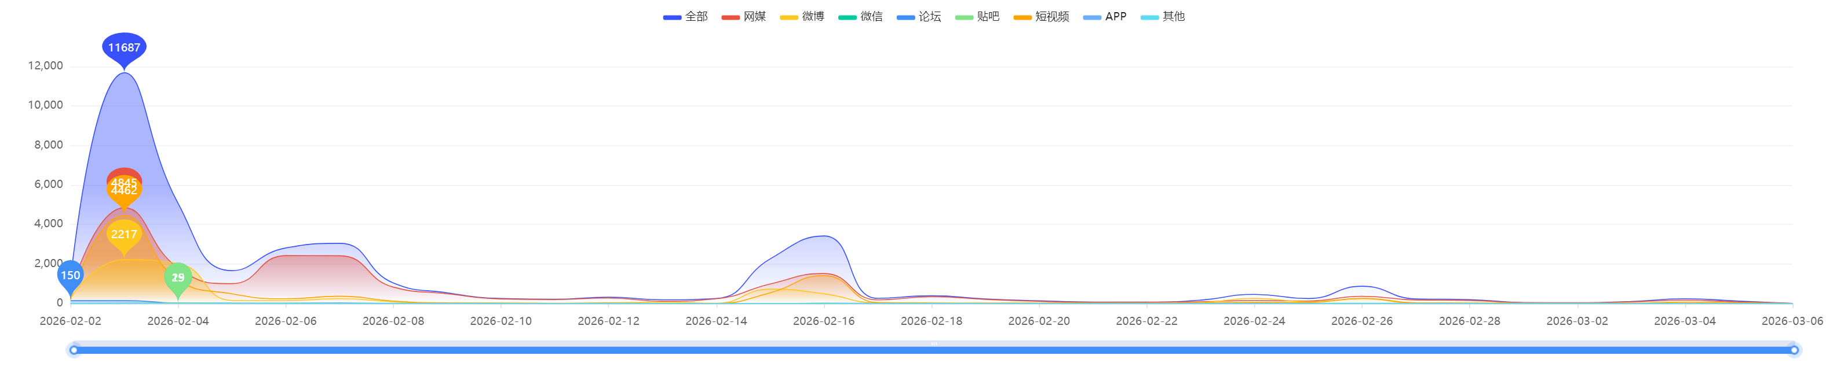Image resolution: width=1848 pixels, height=370 pixels.
Task: Click the 2026-02-16 axis date label
Action: click(x=824, y=321)
